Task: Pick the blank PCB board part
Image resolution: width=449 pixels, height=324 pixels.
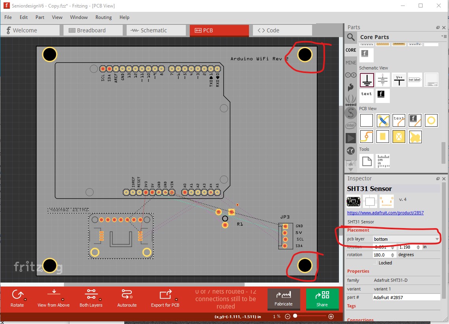Action: (367, 120)
